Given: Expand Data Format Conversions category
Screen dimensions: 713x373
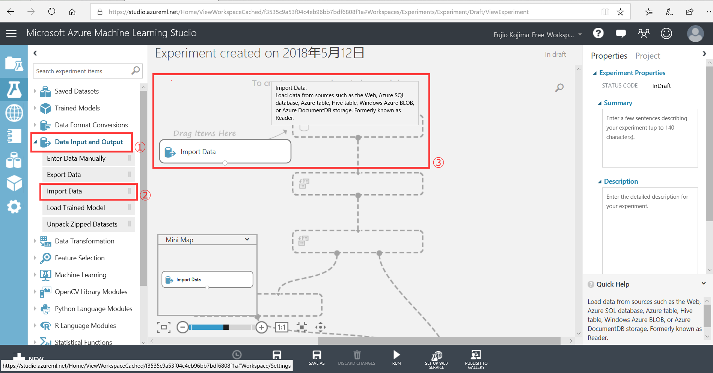Looking at the screenshot, I should (35, 125).
